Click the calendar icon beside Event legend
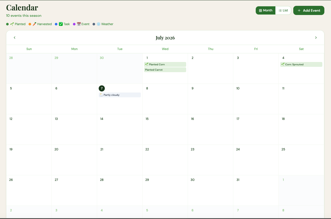The height and width of the screenshot is (219, 331). [79, 24]
